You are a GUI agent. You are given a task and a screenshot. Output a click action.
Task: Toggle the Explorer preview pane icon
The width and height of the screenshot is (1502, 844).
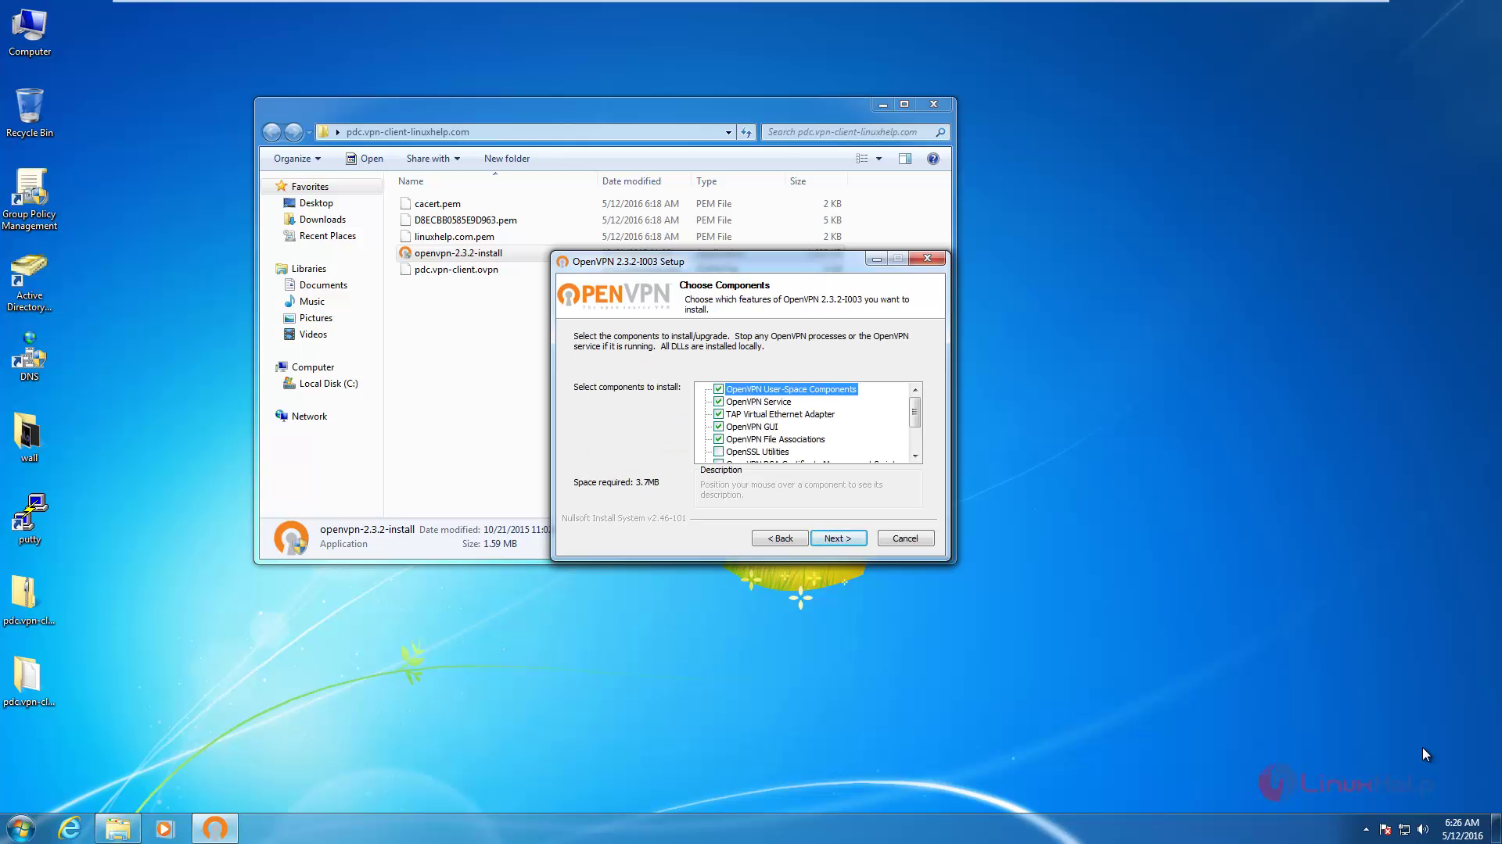click(905, 159)
